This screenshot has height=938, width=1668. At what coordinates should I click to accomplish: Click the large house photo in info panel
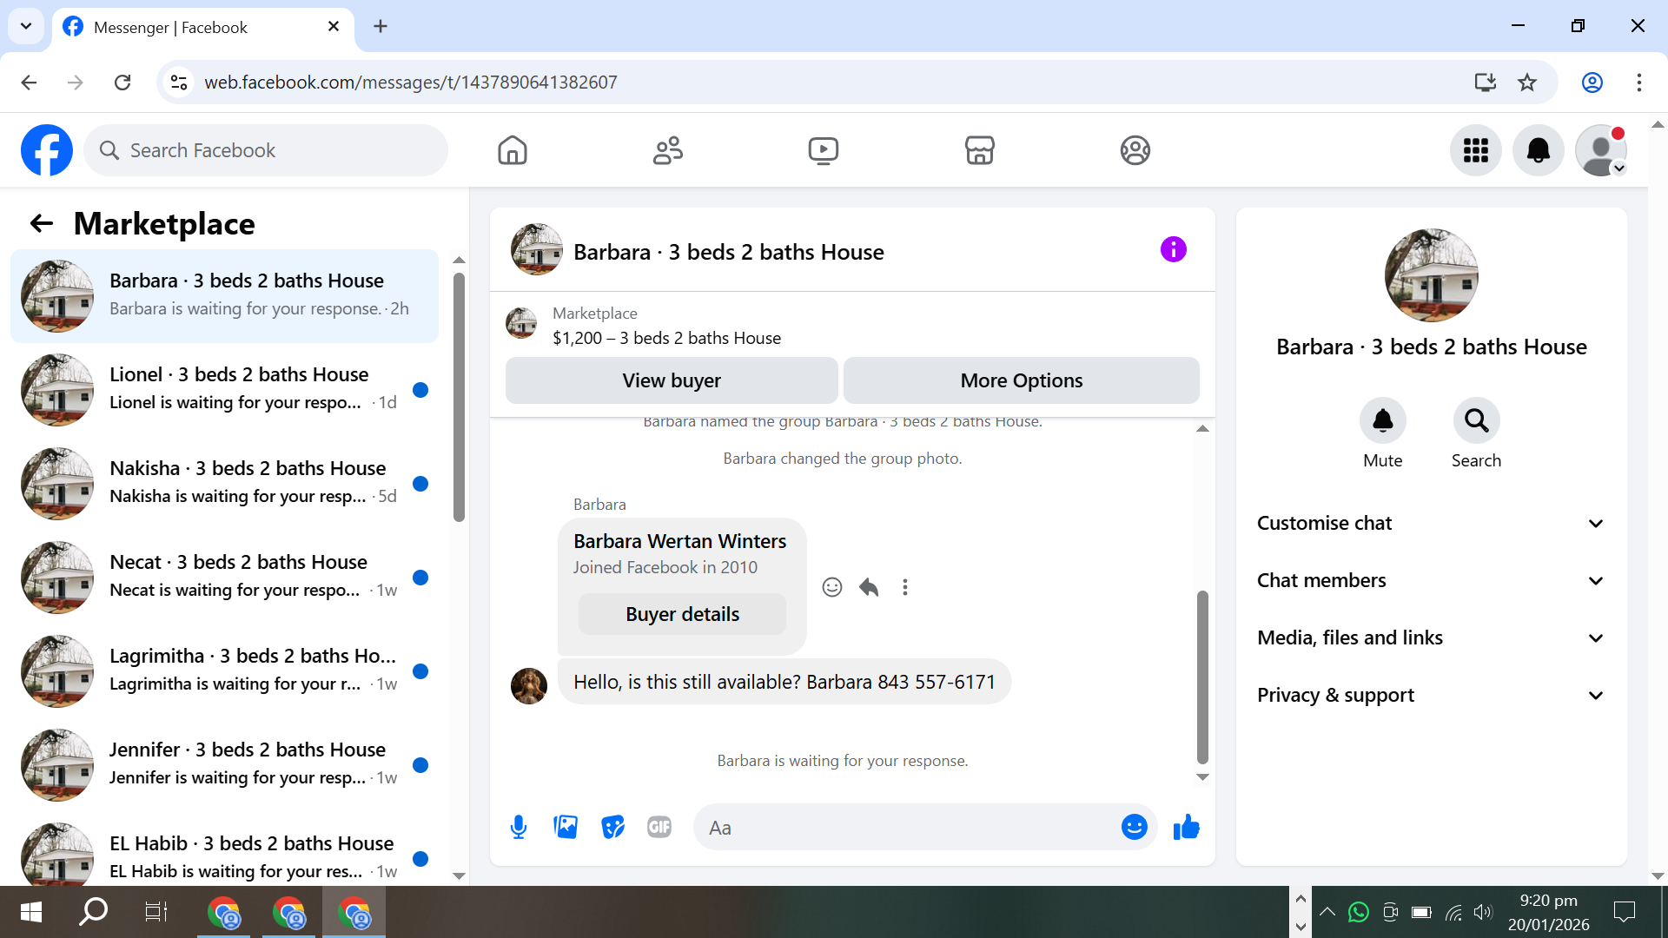[x=1431, y=275]
